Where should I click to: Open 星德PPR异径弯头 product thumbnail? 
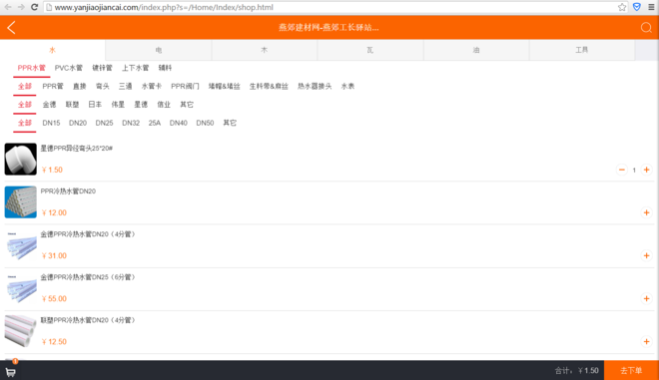point(21,160)
